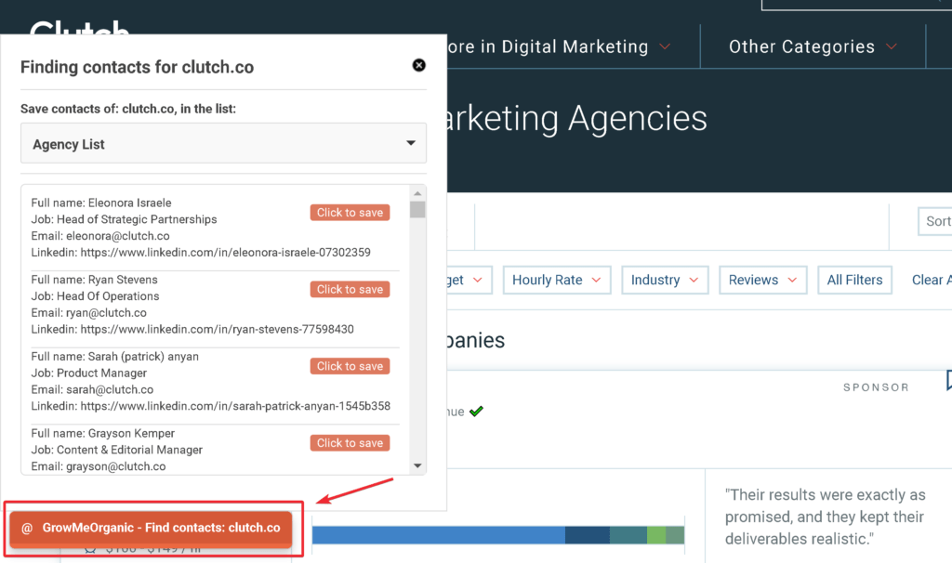Screen dimensions: 952x563
Task: Click Full name: Eleonora Israele text
Action: 101,203
